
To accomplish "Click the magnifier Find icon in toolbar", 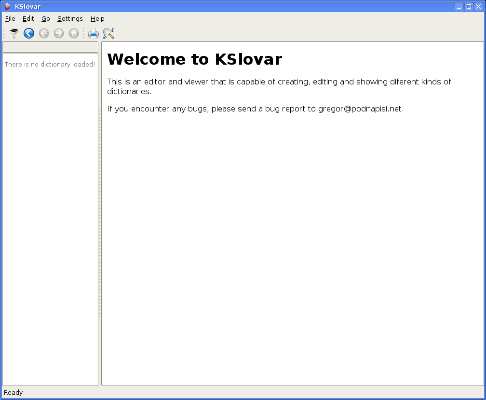I will 108,33.
